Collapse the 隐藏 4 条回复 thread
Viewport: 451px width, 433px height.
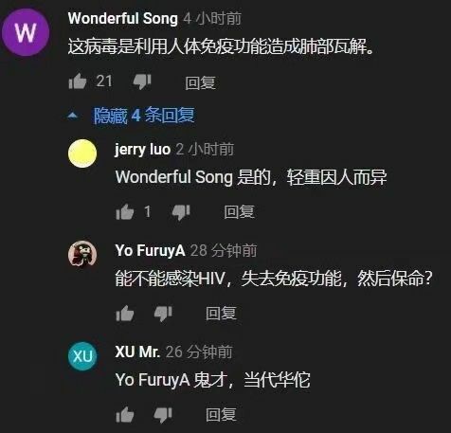pos(144,116)
